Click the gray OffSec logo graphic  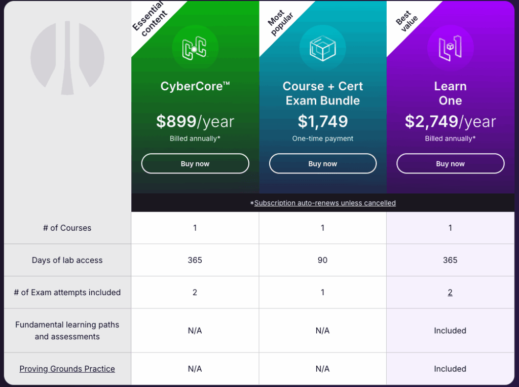[x=67, y=58]
